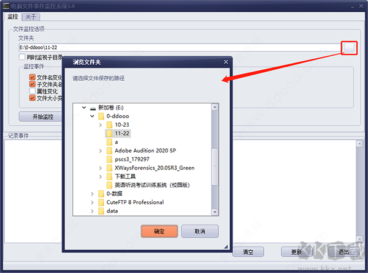Click the CuteFTP 8 Professional folder icon
368x273 pixels.
coord(101,202)
